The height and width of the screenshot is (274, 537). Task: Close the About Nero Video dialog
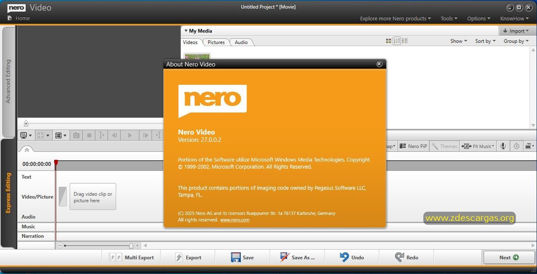coord(379,64)
